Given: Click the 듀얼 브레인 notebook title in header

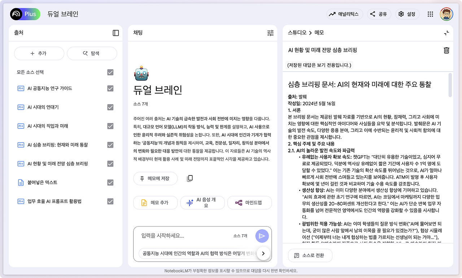Looking at the screenshot, I should point(63,14).
